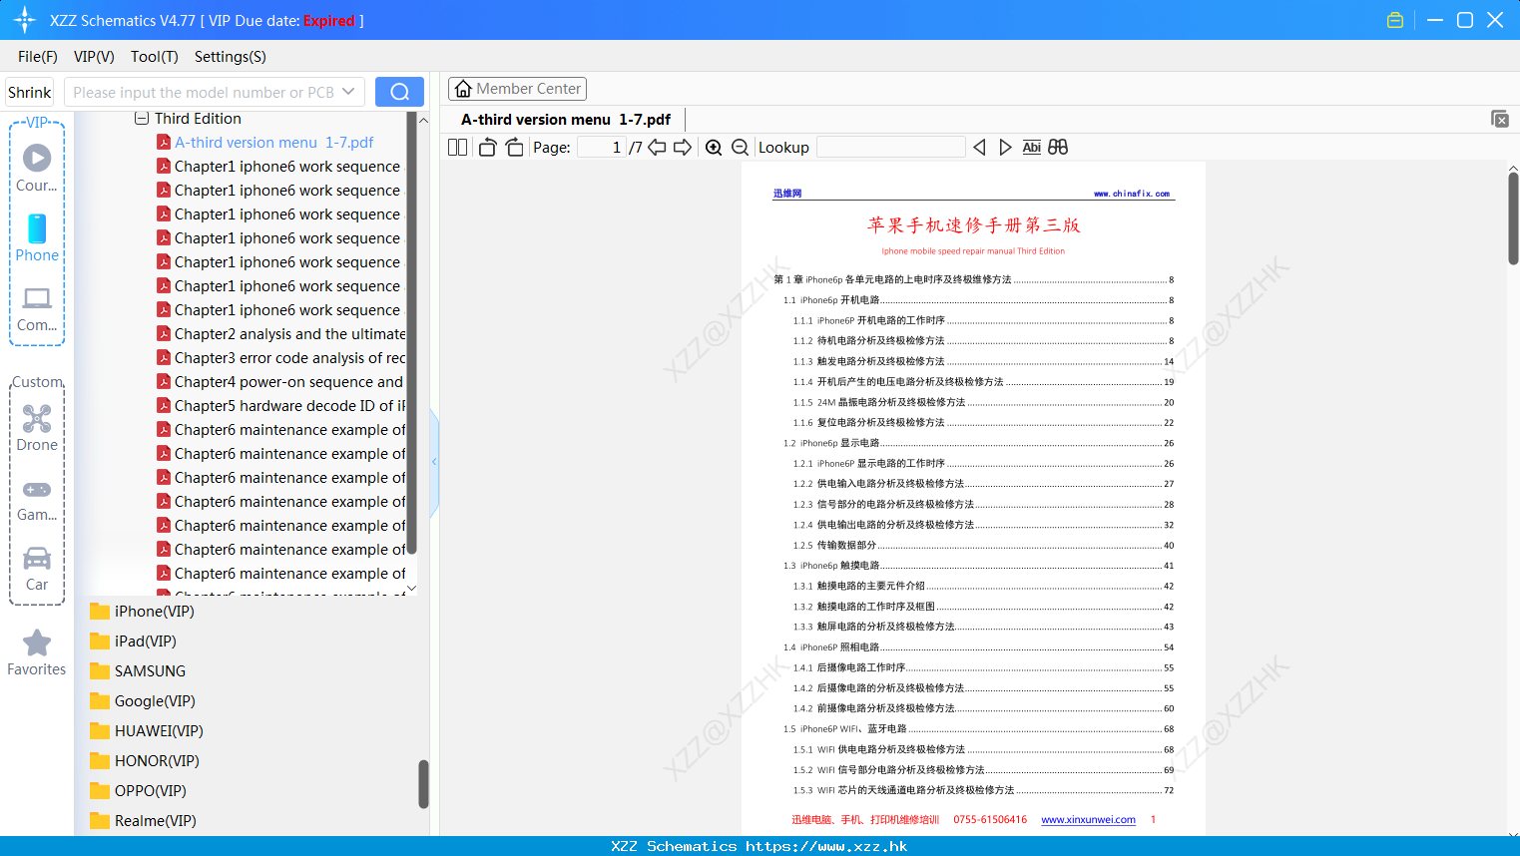The width and height of the screenshot is (1520, 856).
Task: Click the file tree scroll-down arrow
Action: [x=412, y=589]
